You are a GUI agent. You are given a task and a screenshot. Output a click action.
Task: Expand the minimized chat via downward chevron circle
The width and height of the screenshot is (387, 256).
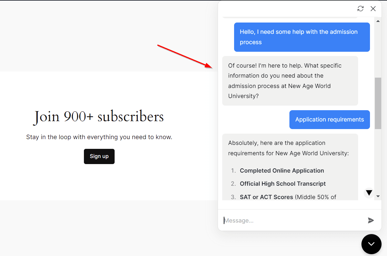(371, 244)
